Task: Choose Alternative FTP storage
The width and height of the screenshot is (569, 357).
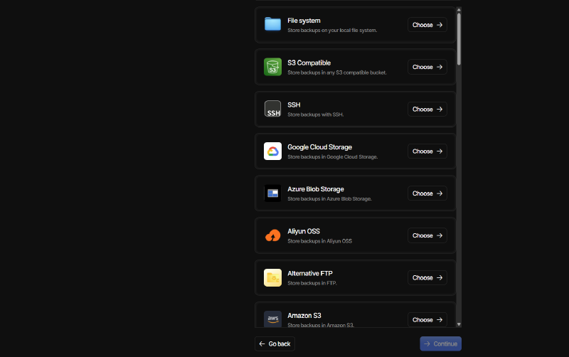Action: point(427,277)
